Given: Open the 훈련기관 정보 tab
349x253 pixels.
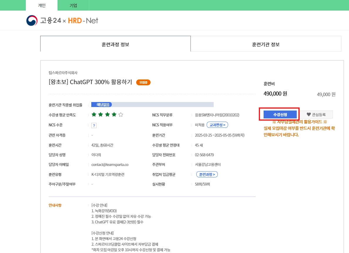Looking at the screenshot, I should click(266, 44).
